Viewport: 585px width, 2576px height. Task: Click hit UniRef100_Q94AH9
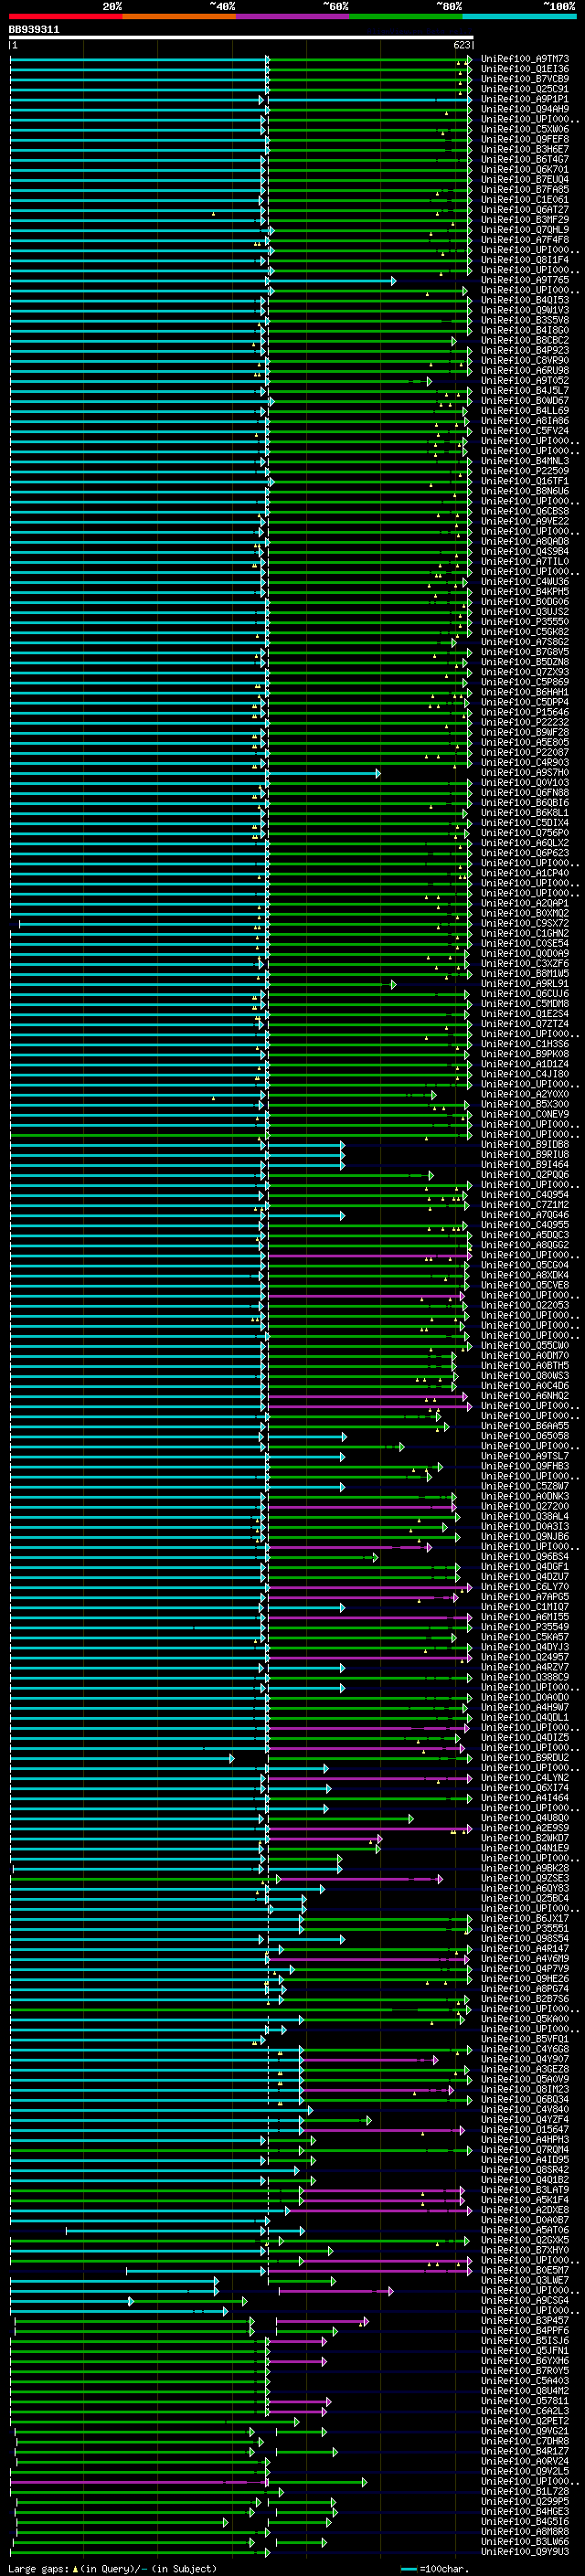525,109
